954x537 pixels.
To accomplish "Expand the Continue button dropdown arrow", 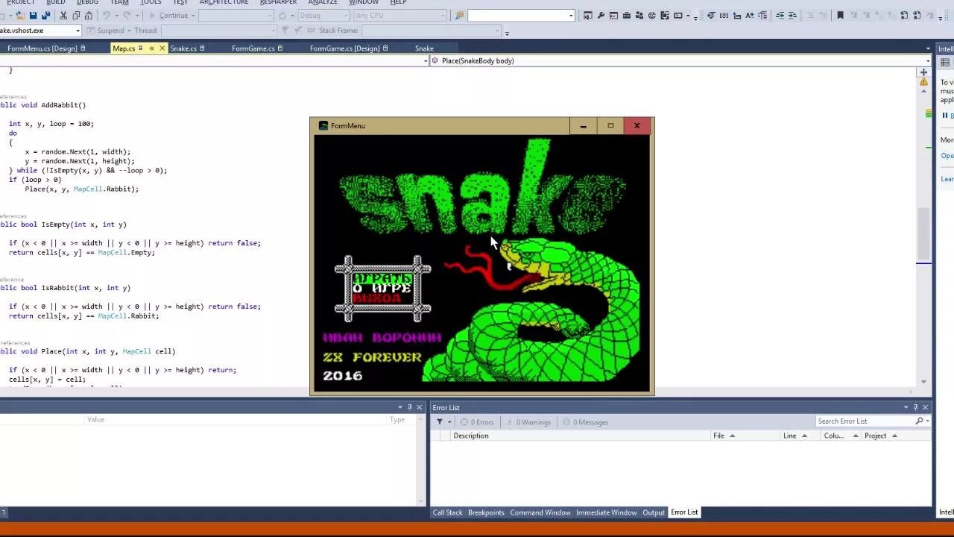I will [193, 16].
